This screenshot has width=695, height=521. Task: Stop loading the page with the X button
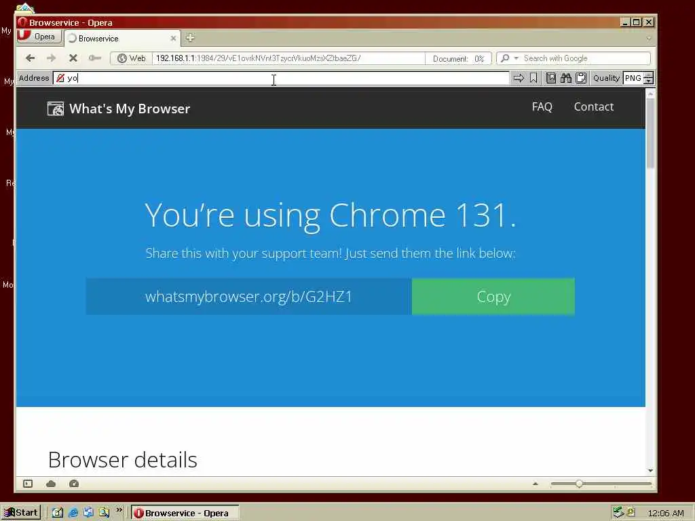[x=73, y=58]
